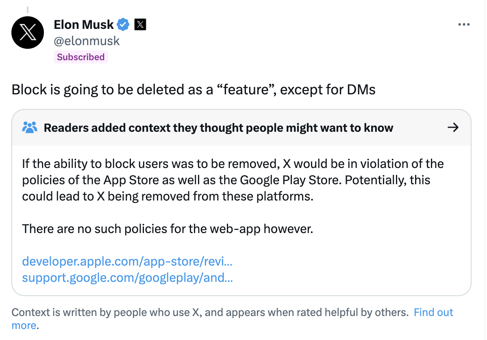
Task: Click the community readers icon in the context header
Action: click(30, 127)
